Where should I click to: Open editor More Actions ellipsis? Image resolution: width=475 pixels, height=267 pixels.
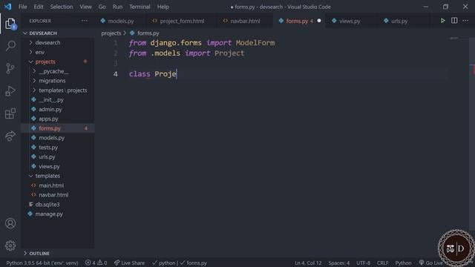point(465,21)
